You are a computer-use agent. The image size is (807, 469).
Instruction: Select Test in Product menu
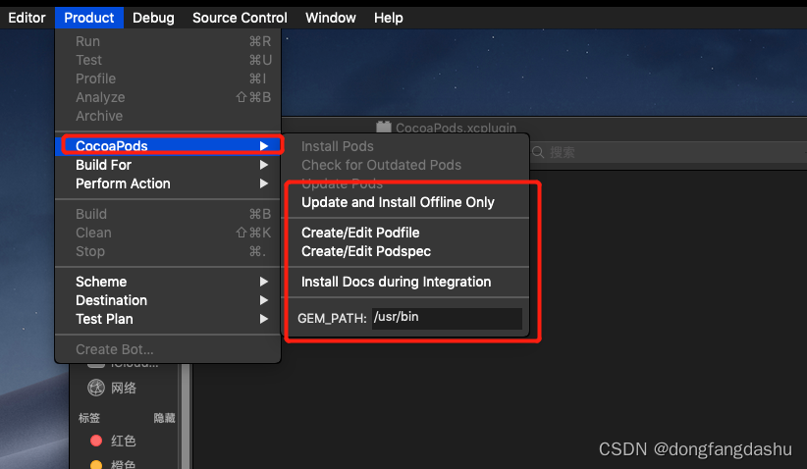(168, 60)
